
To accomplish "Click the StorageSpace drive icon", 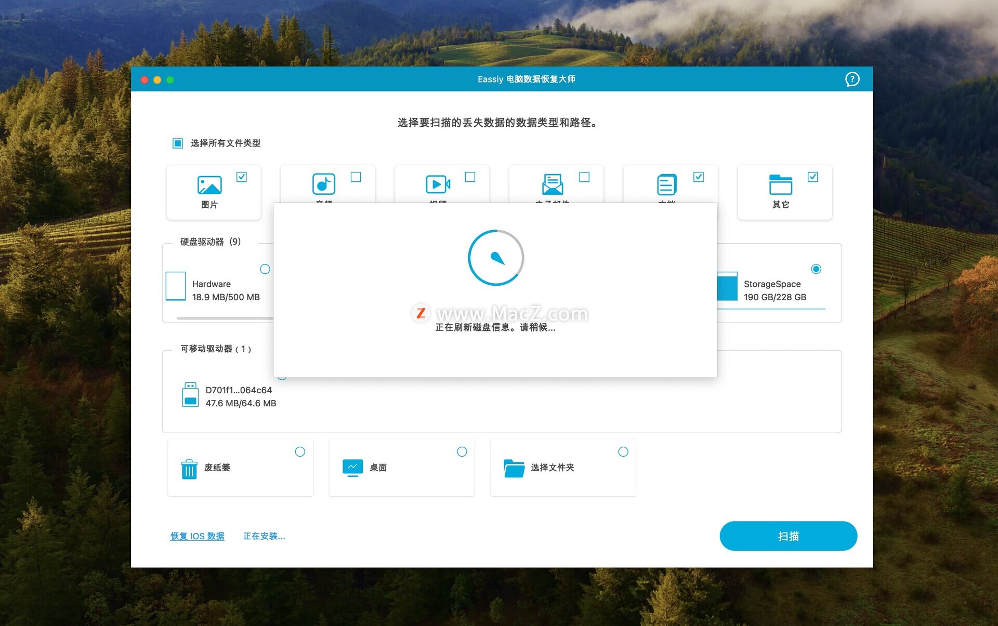I will click(727, 286).
